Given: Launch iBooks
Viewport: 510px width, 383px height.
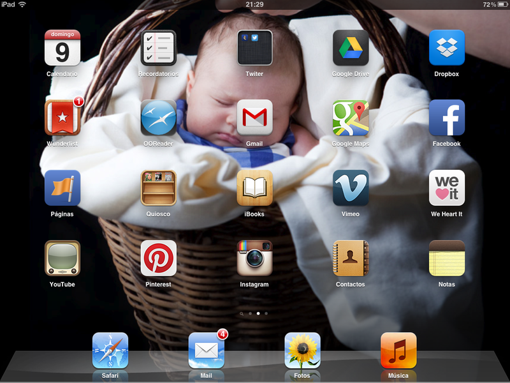Looking at the screenshot, I should click(x=254, y=188).
